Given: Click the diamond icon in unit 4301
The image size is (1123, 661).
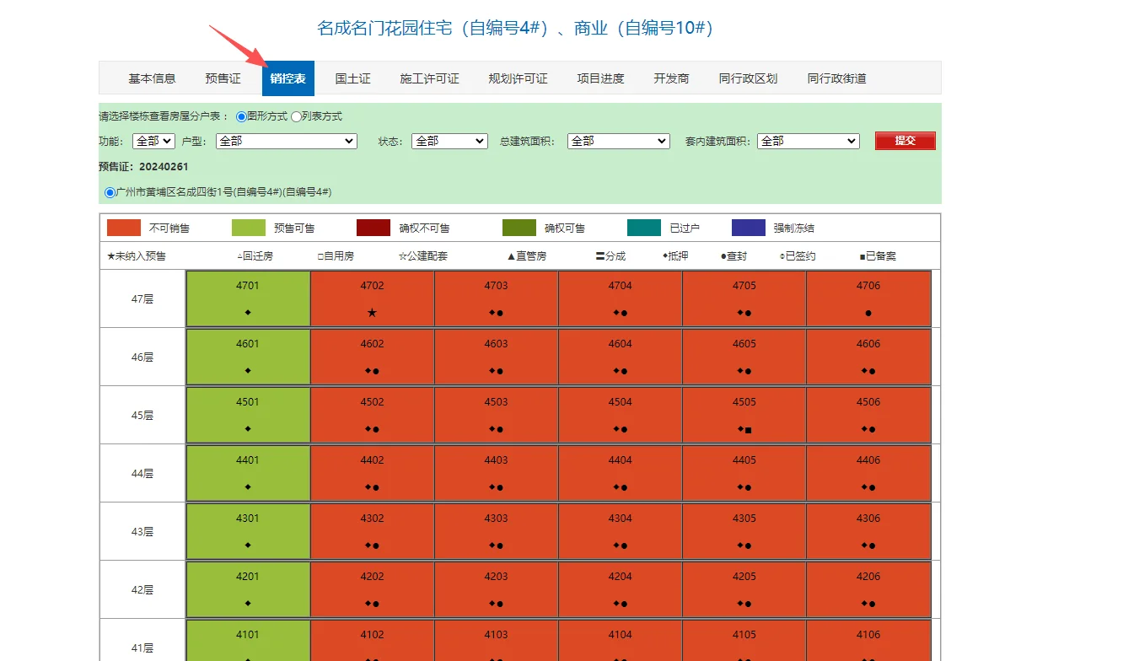Looking at the screenshot, I should pyautogui.click(x=248, y=545).
